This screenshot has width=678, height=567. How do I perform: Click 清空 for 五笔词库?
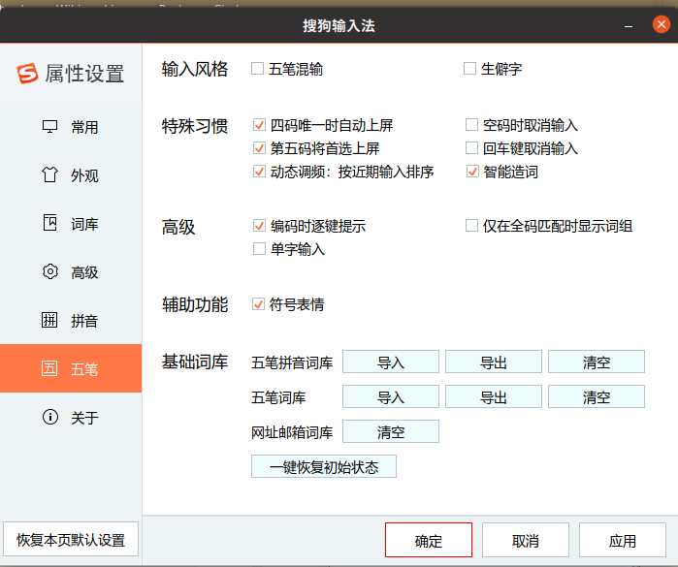(597, 396)
